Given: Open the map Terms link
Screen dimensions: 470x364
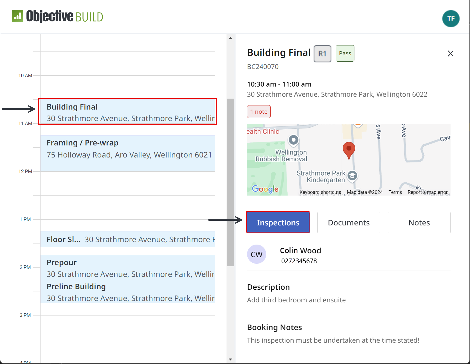Looking at the screenshot, I should [x=395, y=192].
